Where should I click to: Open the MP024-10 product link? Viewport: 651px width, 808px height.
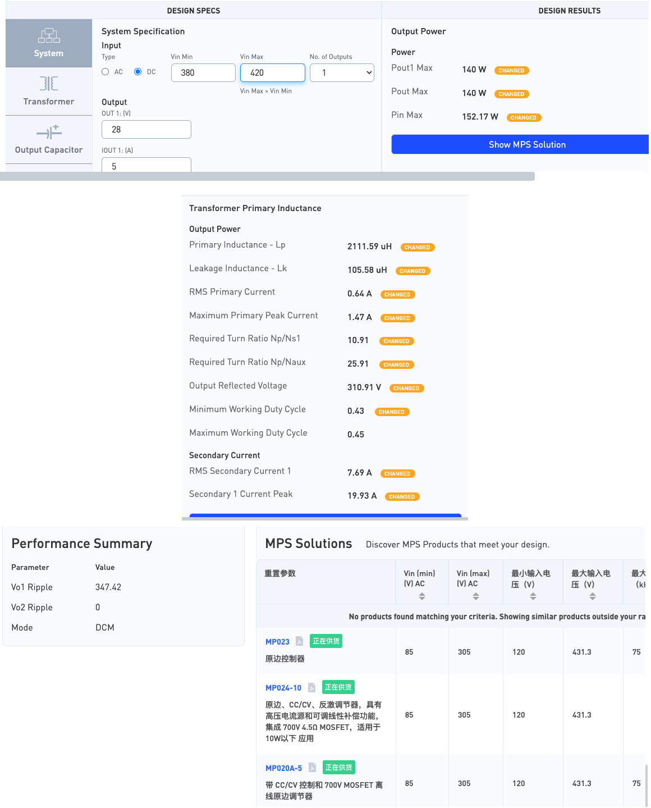click(283, 688)
